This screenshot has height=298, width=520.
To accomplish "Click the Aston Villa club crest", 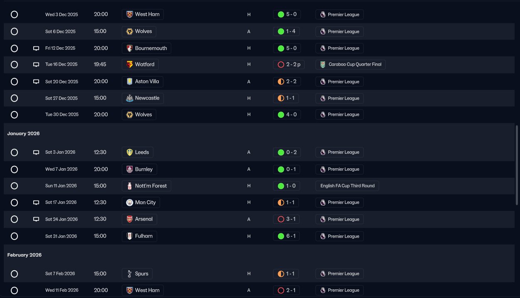I will click(130, 82).
